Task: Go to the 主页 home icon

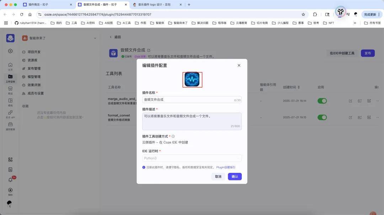Action: (x=10, y=66)
